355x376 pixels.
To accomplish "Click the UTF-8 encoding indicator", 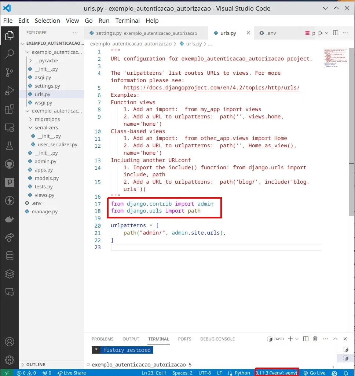I will point(205,373).
